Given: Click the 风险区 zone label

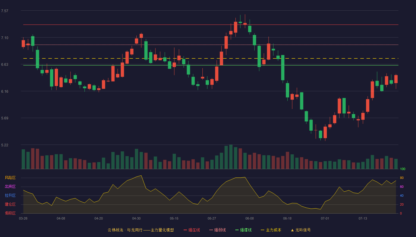Looking at the screenshot, I should [x=10, y=178].
